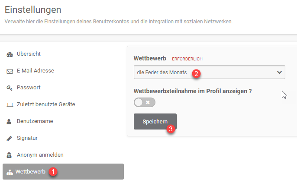
Task: Click the envelope icon for E-Mail Adresse
Action: pyautogui.click(x=10, y=71)
